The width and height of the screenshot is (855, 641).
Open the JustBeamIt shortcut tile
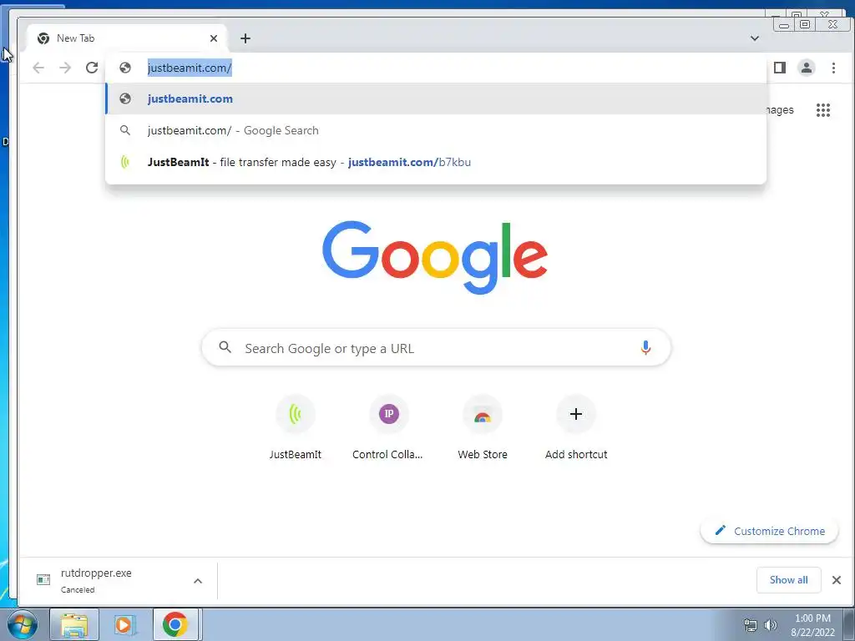click(295, 428)
